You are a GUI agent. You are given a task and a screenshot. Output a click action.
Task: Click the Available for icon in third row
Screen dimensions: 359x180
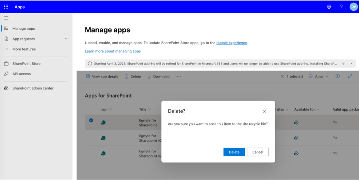[296, 153]
